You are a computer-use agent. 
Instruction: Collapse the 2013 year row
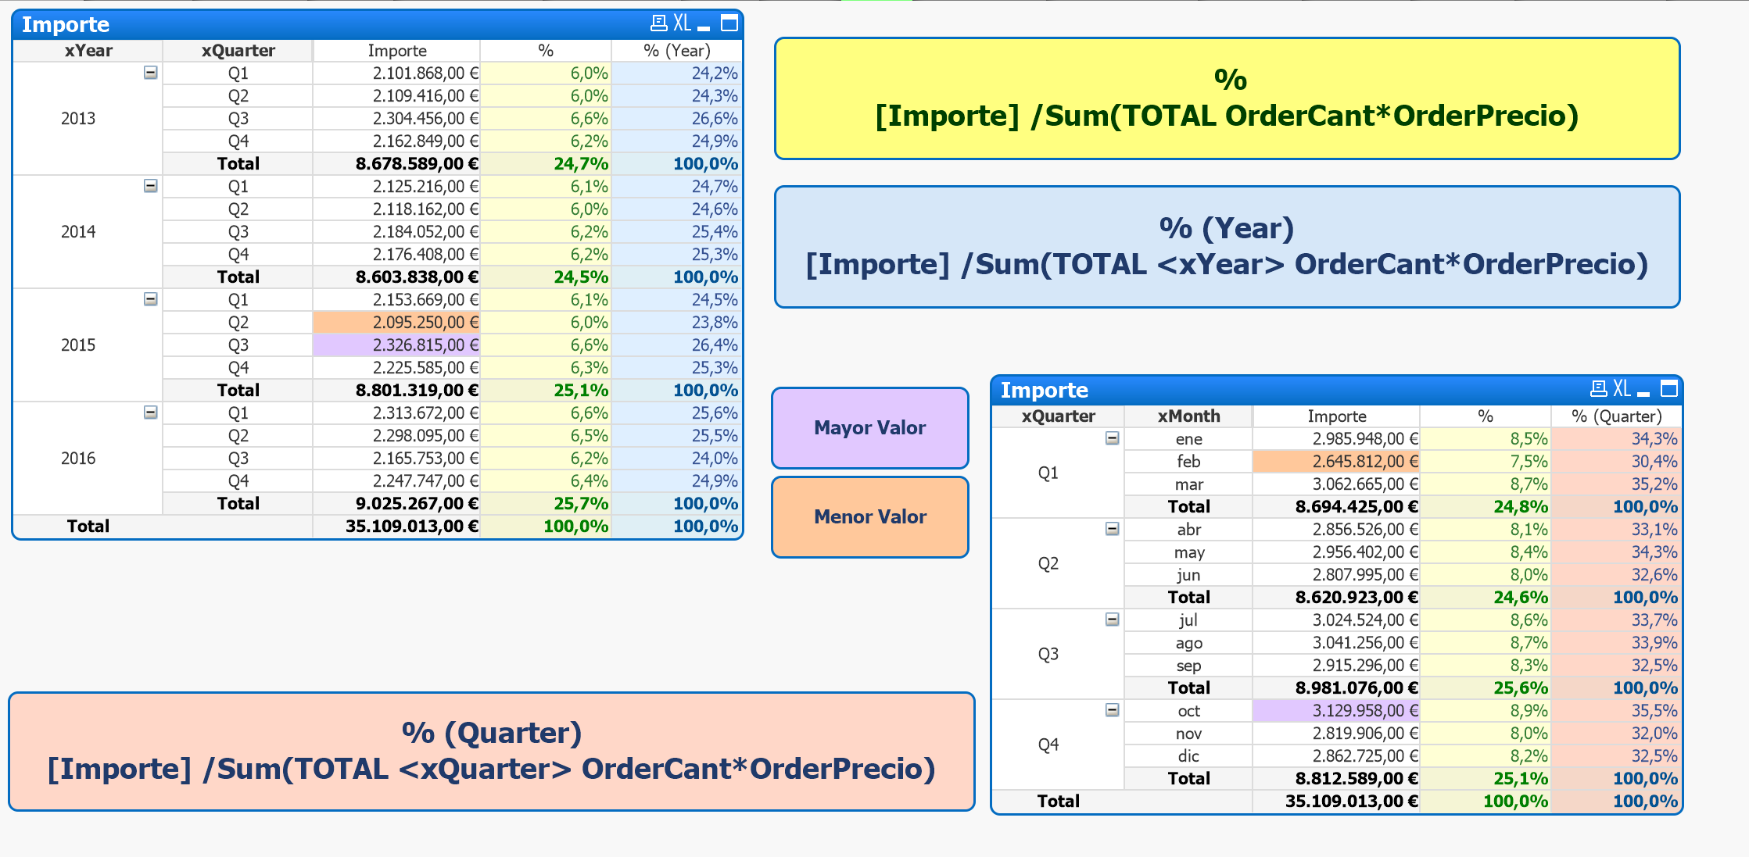[x=151, y=73]
